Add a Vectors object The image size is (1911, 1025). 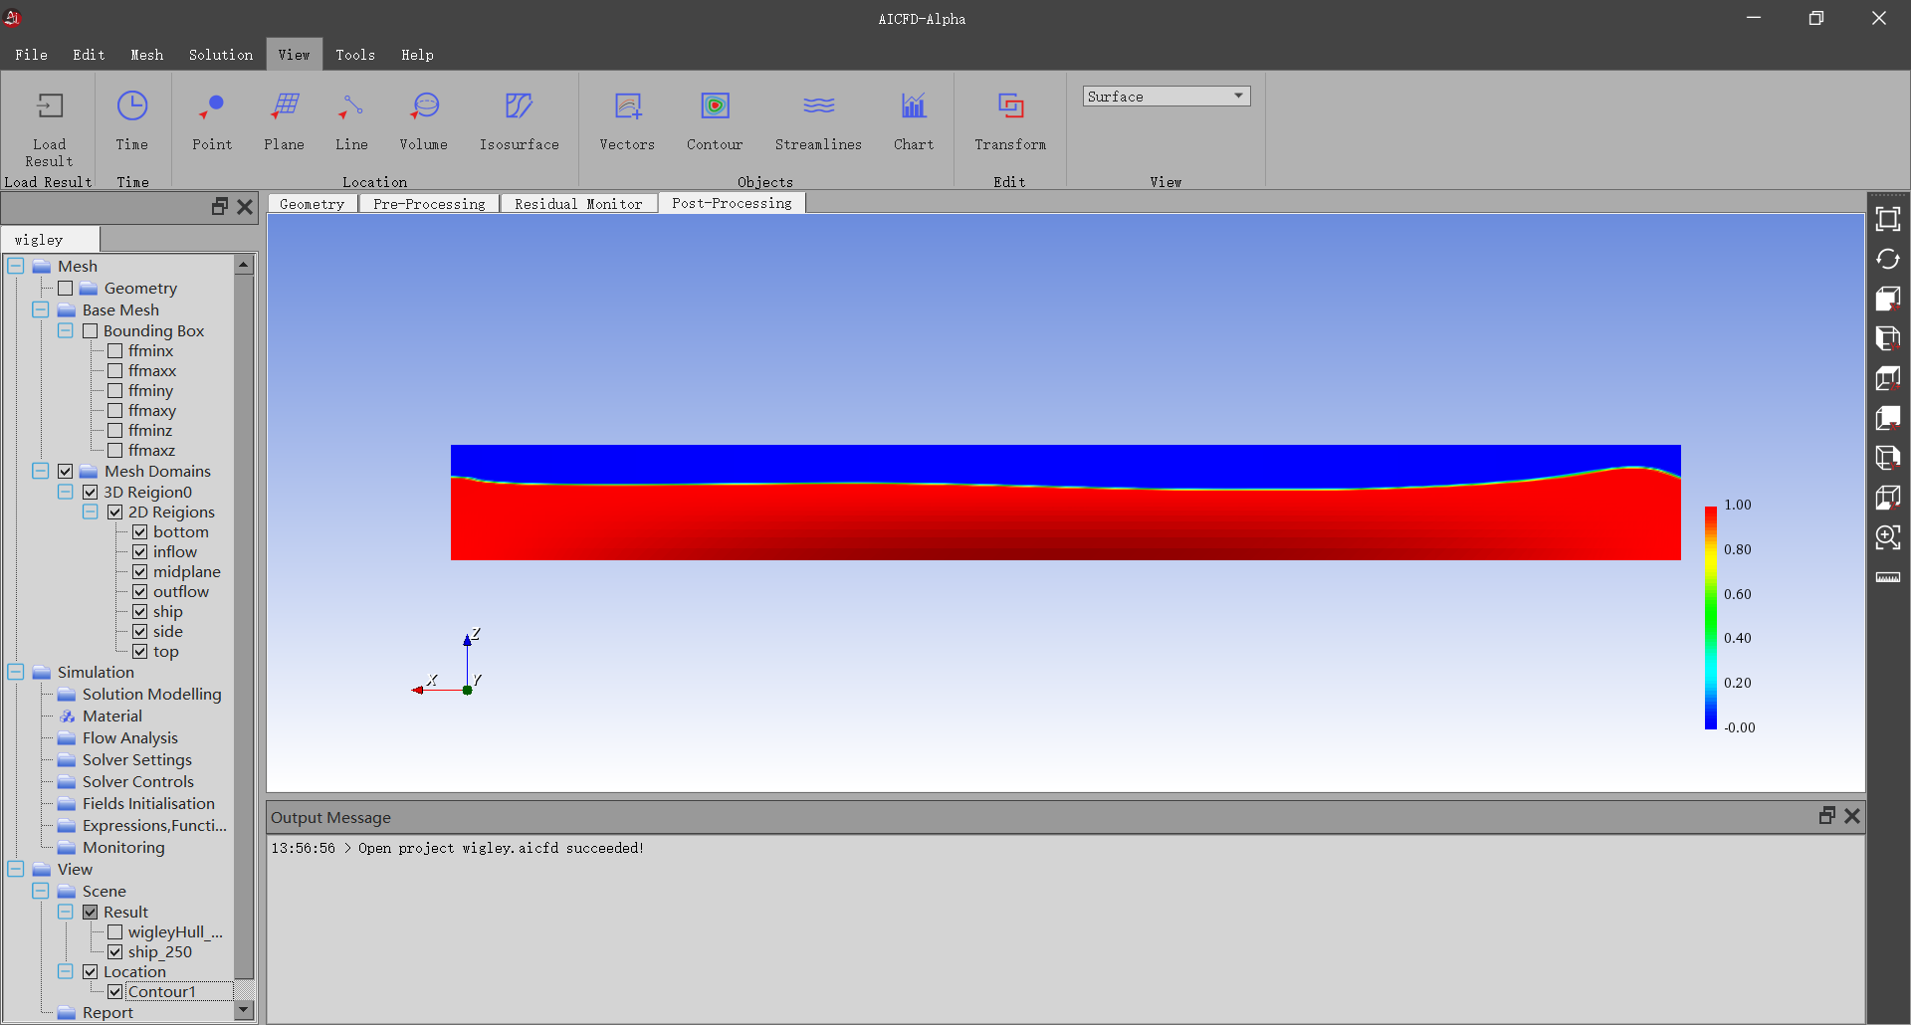[x=627, y=105]
